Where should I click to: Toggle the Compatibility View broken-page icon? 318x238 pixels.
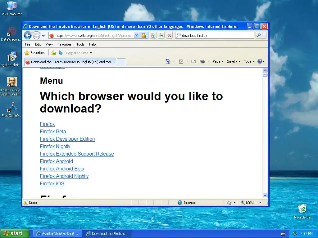153,36
